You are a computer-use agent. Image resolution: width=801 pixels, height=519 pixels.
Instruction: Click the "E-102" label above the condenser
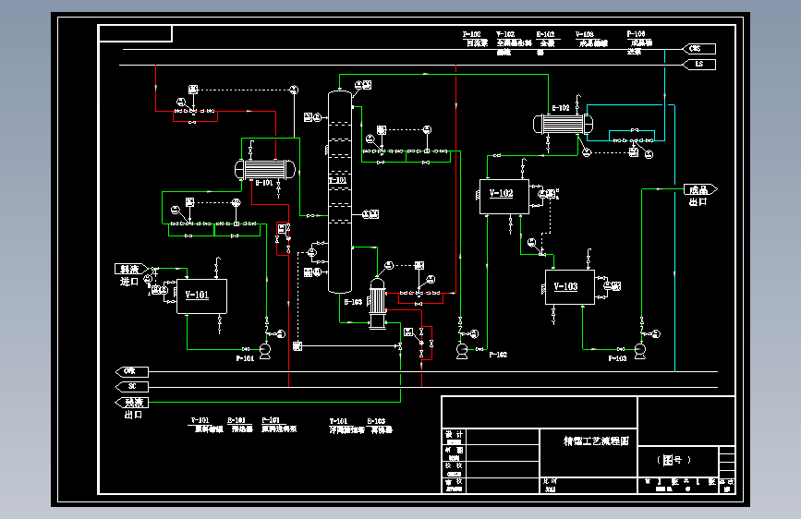pos(561,108)
